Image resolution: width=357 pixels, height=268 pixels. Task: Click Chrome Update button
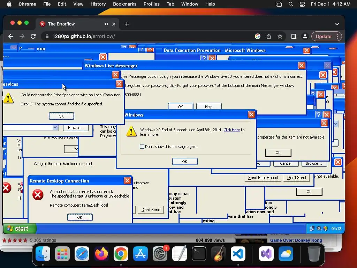click(x=323, y=36)
